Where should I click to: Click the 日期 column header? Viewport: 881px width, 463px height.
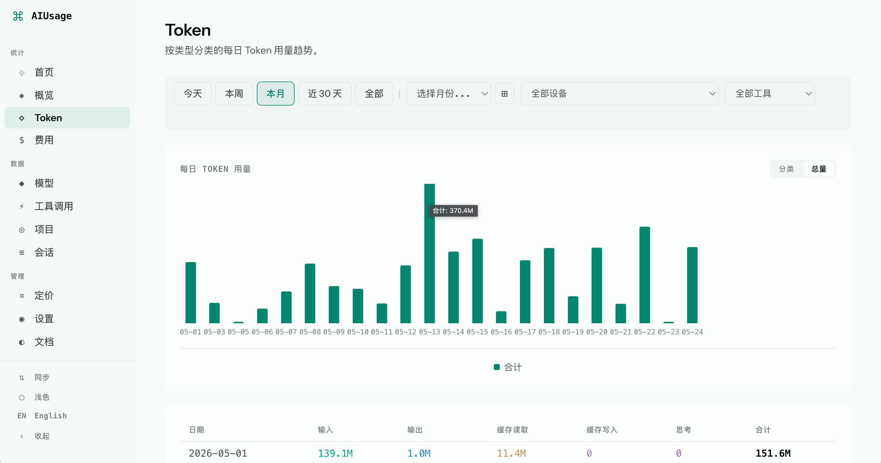pos(197,430)
